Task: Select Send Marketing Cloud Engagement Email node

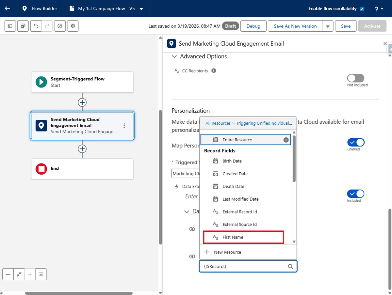Action: [x=82, y=126]
